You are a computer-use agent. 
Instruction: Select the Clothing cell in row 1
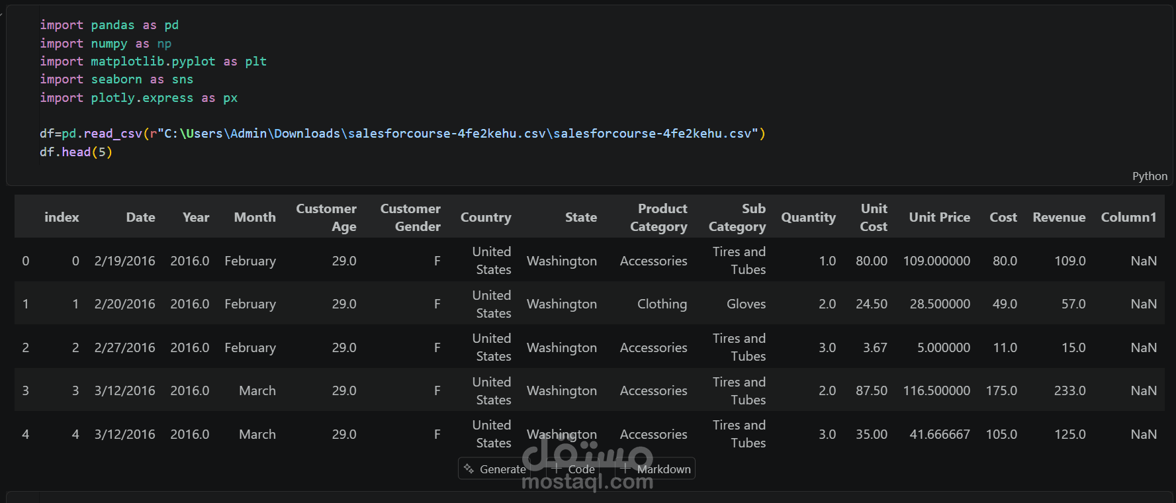[662, 304]
